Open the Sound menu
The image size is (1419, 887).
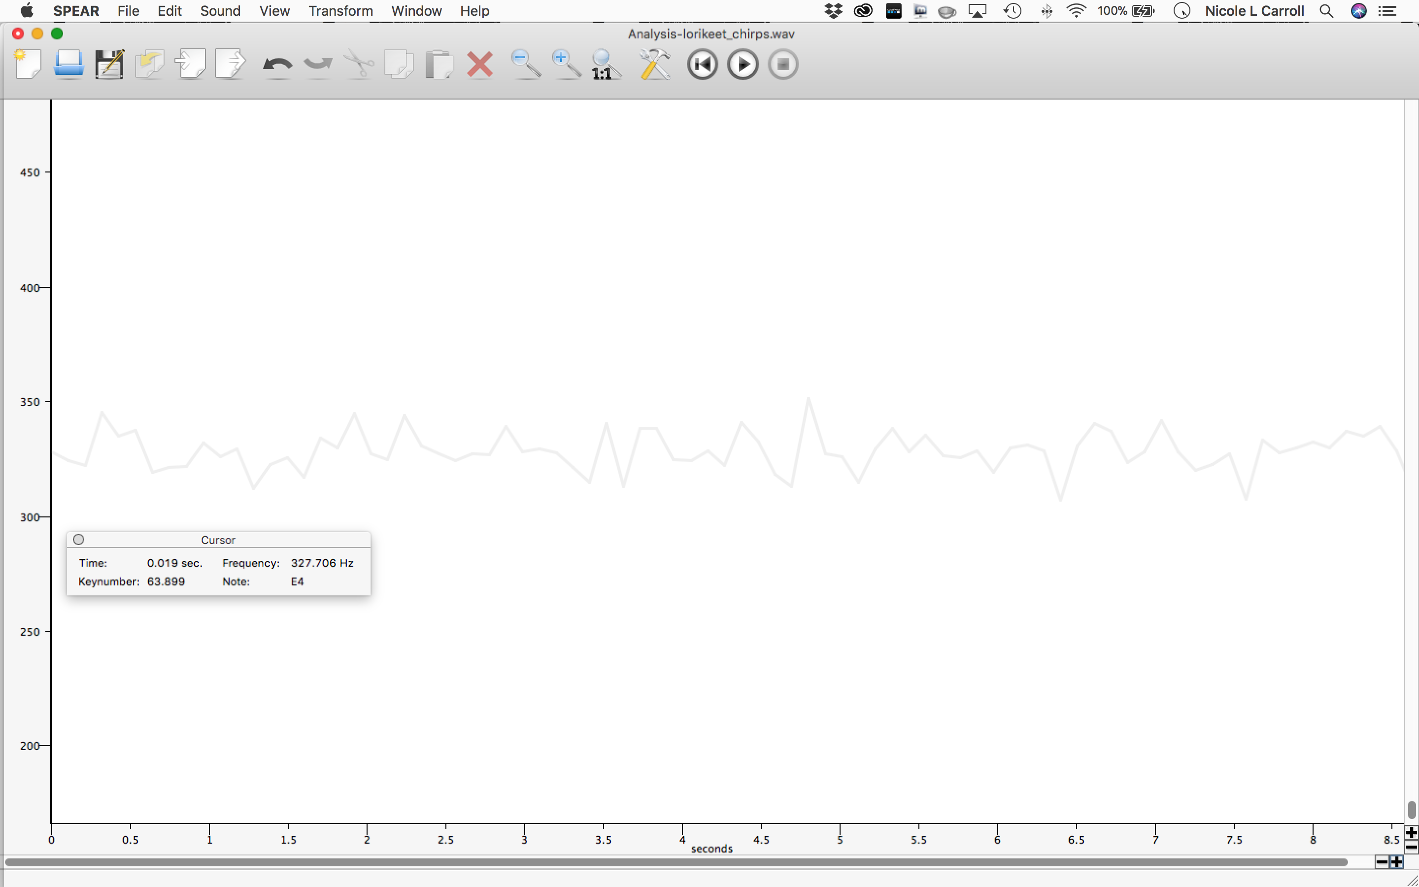point(220,10)
